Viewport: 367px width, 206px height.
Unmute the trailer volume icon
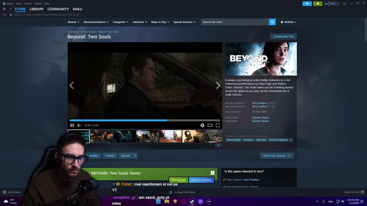pos(79,125)
